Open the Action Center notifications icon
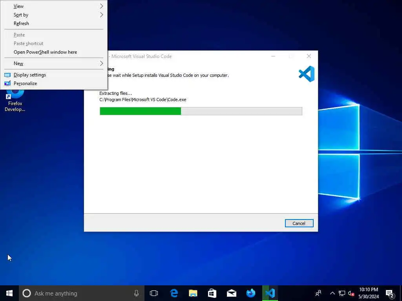The height and width of the screenshot is (301, 402). pyautogui.click(x=390, y=293)
